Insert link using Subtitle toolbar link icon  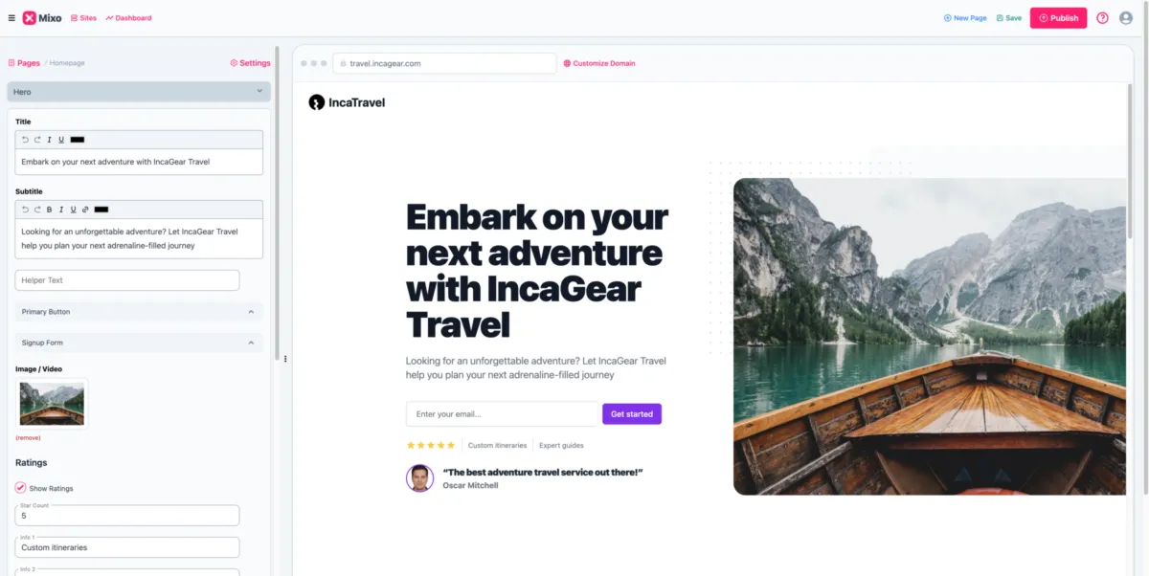85,210
